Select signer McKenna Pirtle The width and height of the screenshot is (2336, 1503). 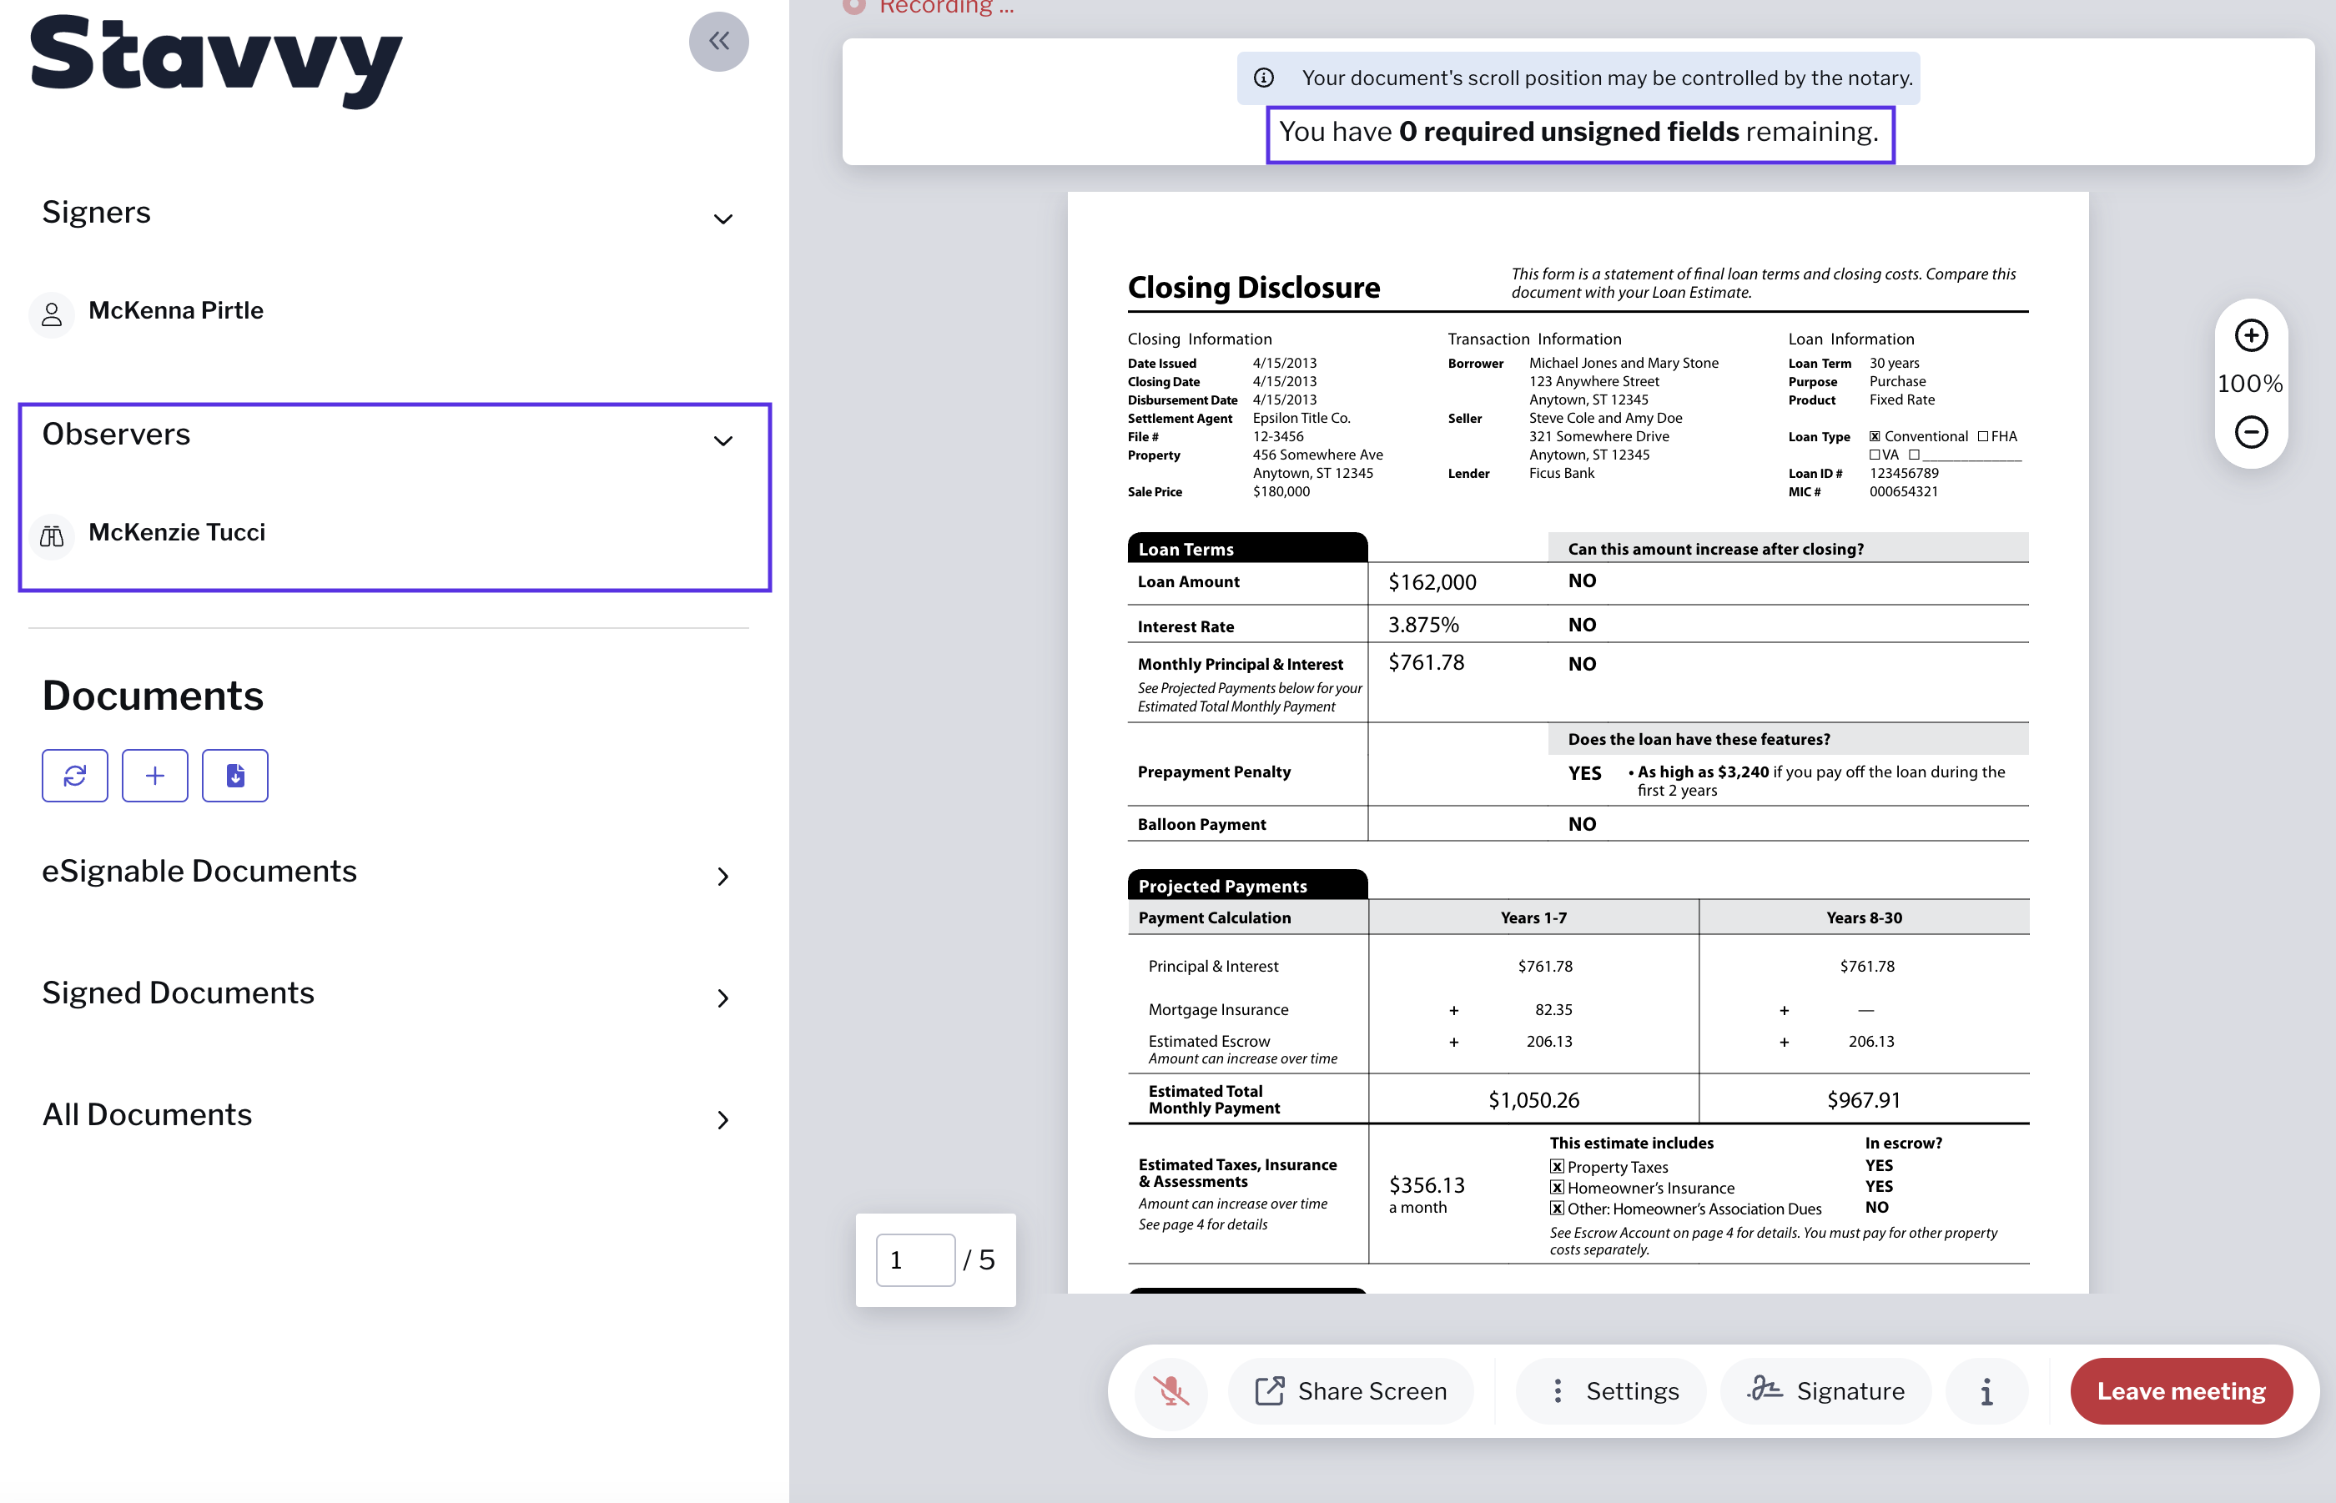(176, 310)
